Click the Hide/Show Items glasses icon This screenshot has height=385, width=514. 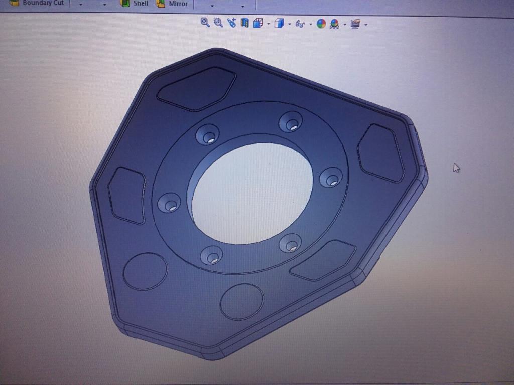click(300, 24)
